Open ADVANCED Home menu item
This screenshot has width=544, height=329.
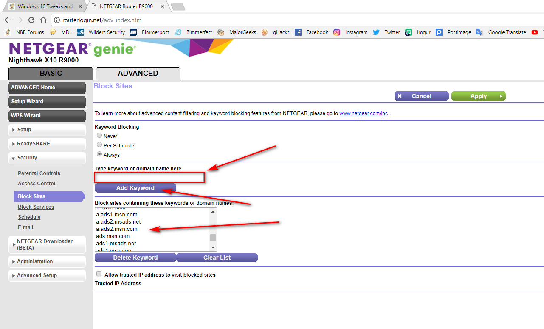(x=47, y=88)
